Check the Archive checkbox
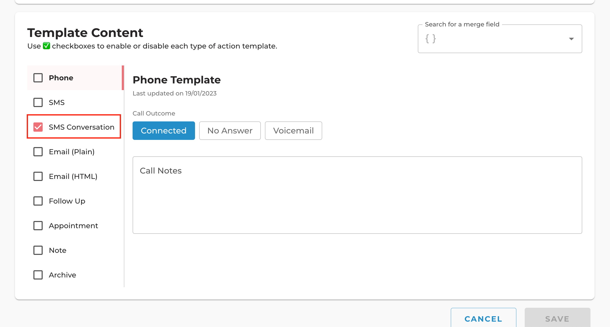 38,275
